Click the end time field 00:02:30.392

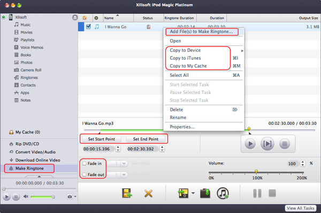point(143,149)
